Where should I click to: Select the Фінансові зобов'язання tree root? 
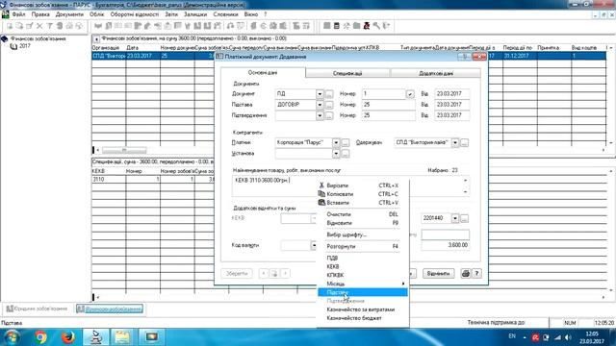click(38, 38)
